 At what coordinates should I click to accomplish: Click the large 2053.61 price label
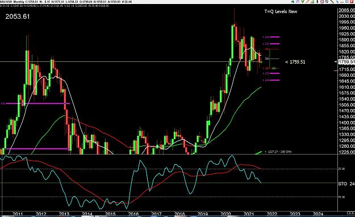coord(18,16)
